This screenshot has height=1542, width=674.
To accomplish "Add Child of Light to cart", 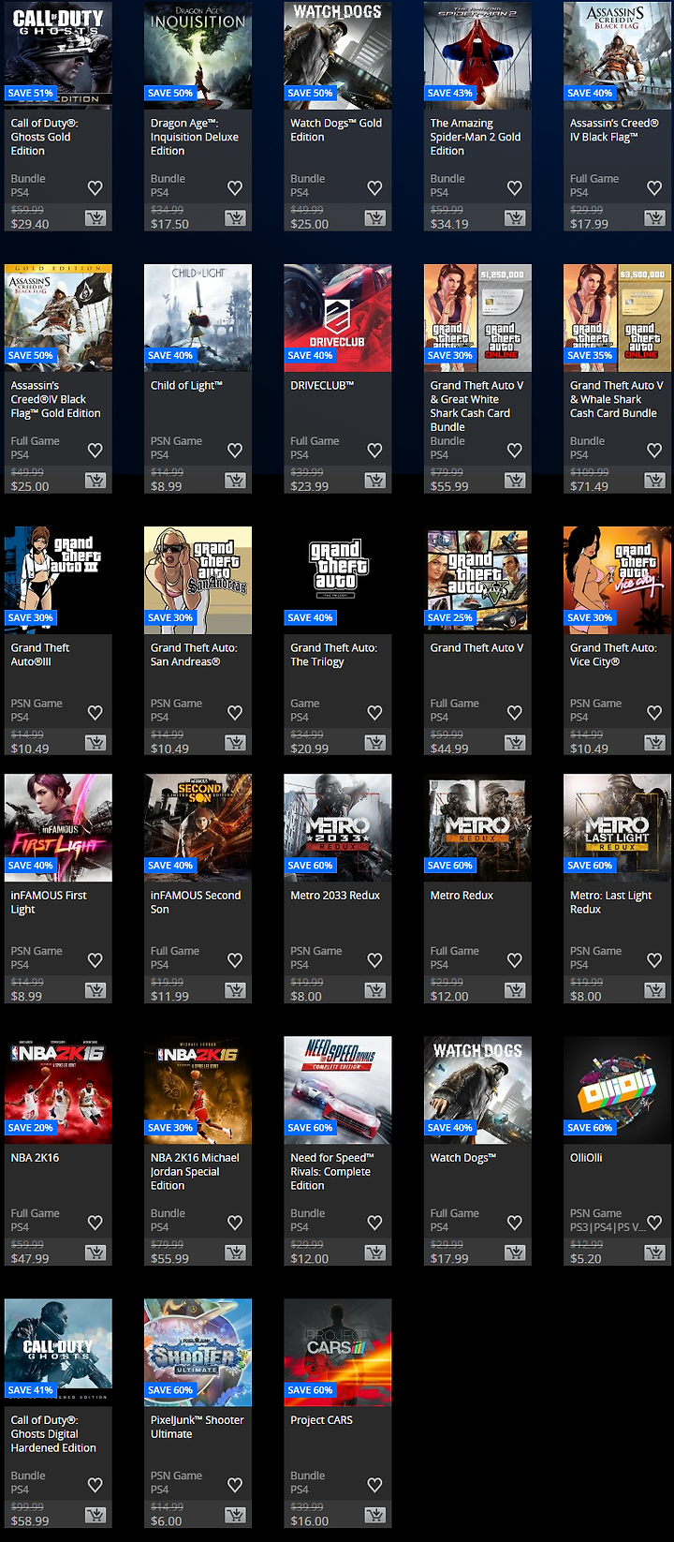I will pyautogui.click(x=236, y=481).
